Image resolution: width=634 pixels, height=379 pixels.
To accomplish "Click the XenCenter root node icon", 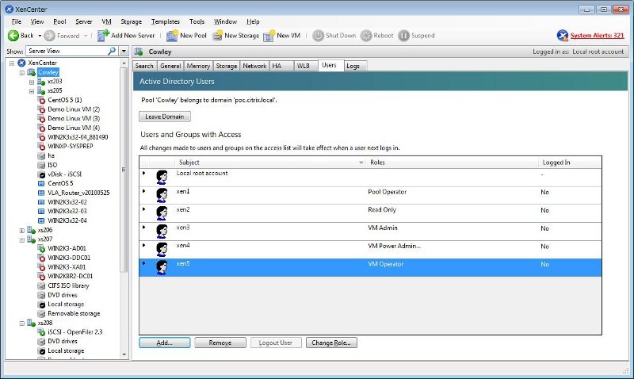I will click(x=21, y=63).
